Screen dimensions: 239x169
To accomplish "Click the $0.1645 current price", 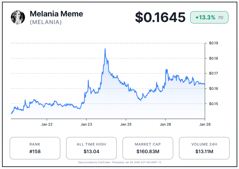I will [160, 17].
